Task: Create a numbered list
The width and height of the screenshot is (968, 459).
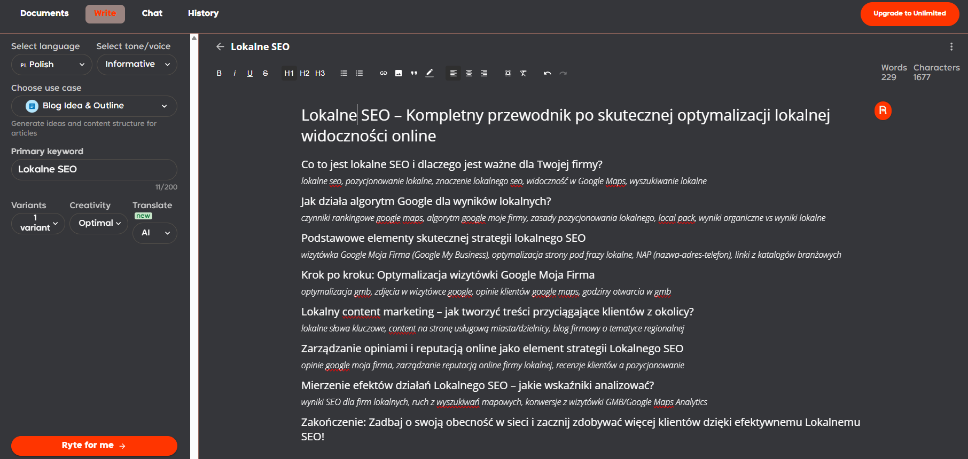Action: tap(360, 73)
